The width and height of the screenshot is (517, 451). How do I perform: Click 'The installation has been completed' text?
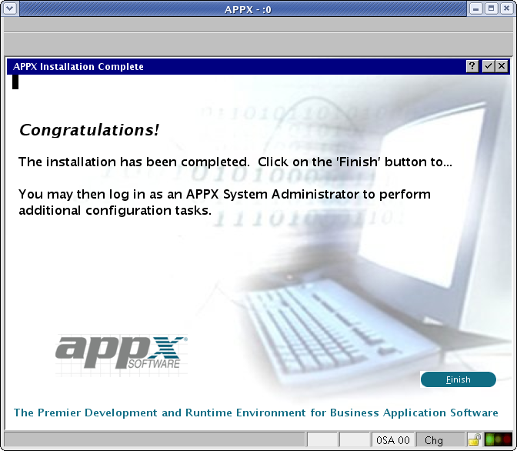coord(133,162)
